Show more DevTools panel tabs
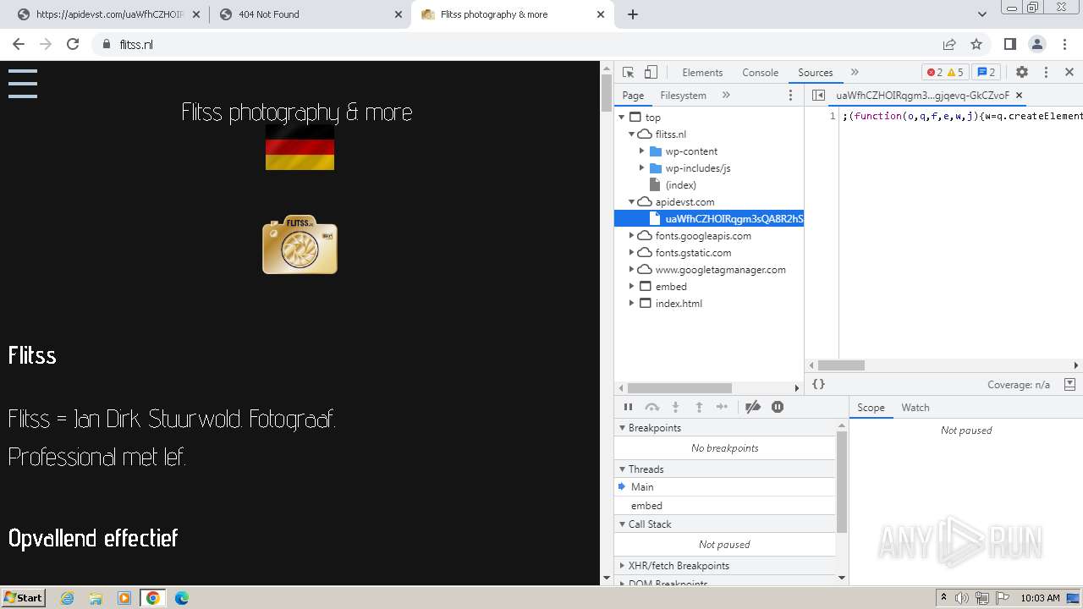 [x=855, y=73]
